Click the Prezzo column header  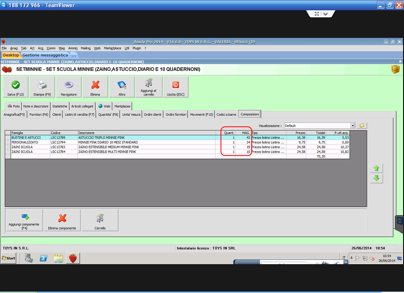296,133
